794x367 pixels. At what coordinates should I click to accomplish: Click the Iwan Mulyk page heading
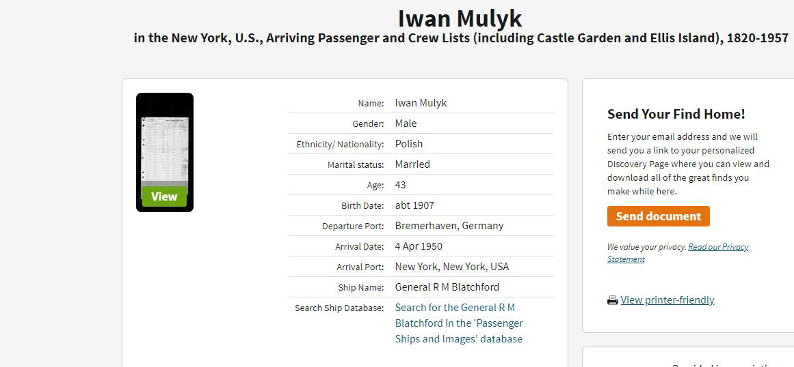pos(460,18)
